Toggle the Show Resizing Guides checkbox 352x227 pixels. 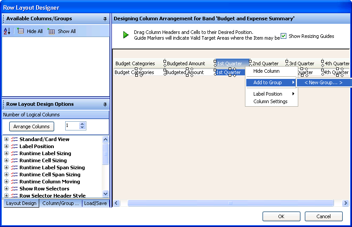pos(284,36)
